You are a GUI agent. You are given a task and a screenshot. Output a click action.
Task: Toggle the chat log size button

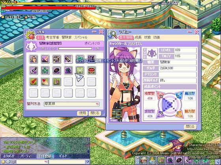(88, 139)
